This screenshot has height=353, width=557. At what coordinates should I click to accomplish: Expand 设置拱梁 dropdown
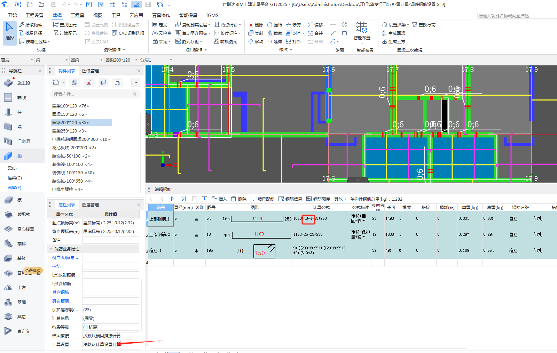coord(408,25)
